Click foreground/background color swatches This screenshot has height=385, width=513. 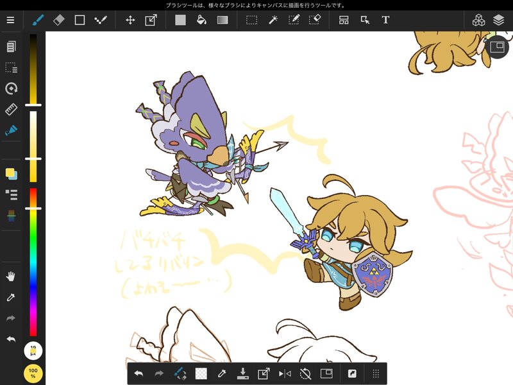click(11, 174)
